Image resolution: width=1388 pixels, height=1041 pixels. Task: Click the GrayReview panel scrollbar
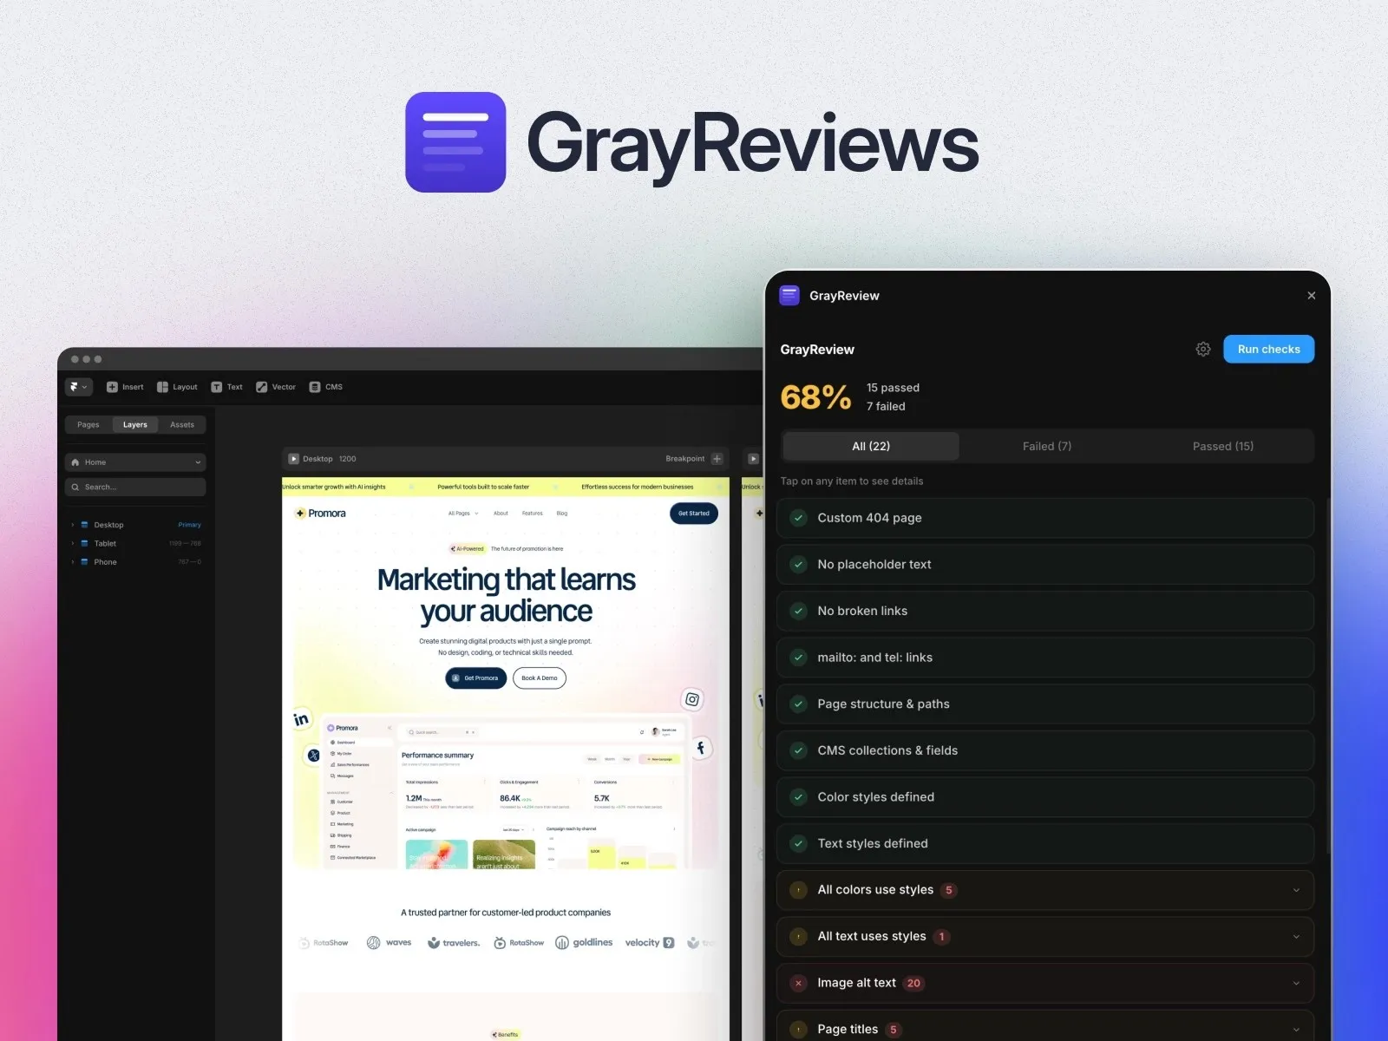click(x=1328, y=677)
